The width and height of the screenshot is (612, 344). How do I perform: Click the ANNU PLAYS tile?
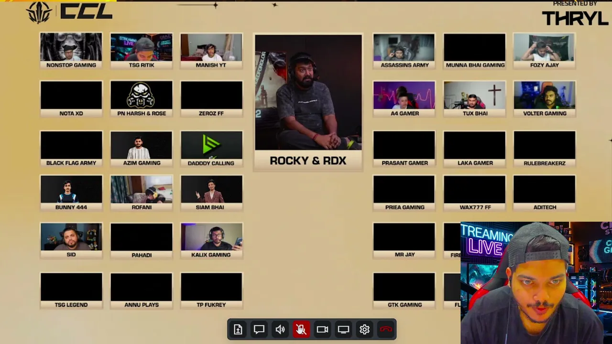tap(142, 290)
